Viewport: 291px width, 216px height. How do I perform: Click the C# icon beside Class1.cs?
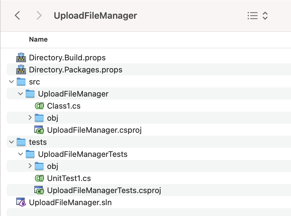coord(39,106)
